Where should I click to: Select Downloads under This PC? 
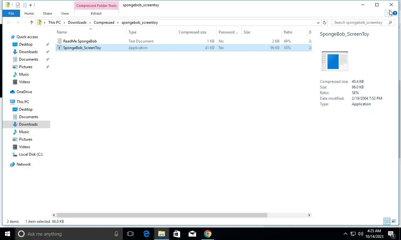click(28, 124)
